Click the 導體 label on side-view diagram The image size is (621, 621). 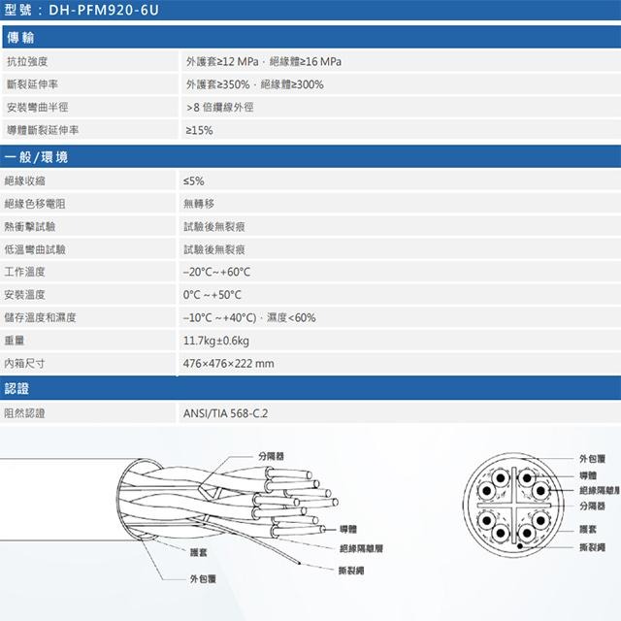[x=348, y=529]
